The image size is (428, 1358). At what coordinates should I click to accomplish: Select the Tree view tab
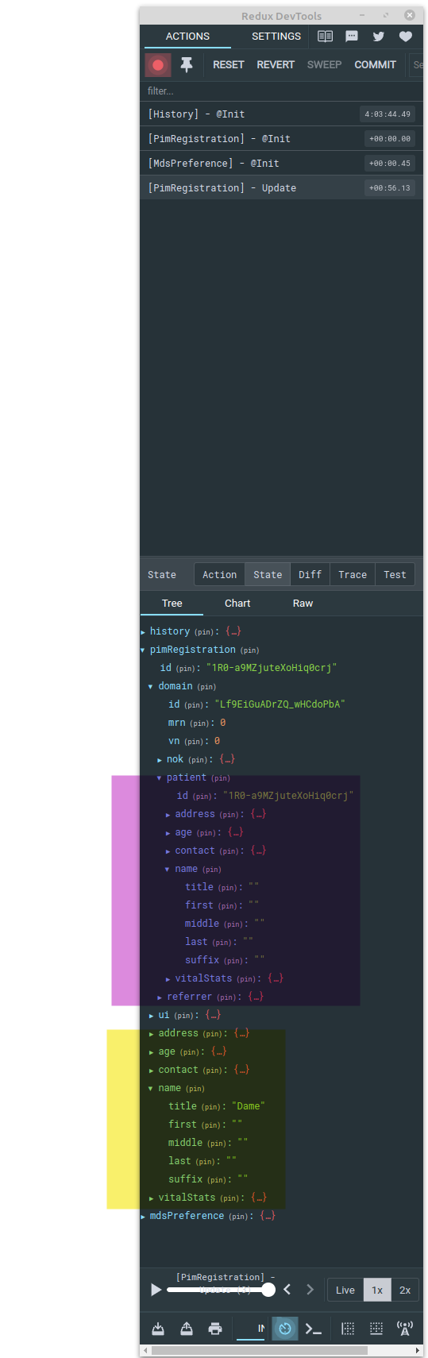[x=172, y=604]
